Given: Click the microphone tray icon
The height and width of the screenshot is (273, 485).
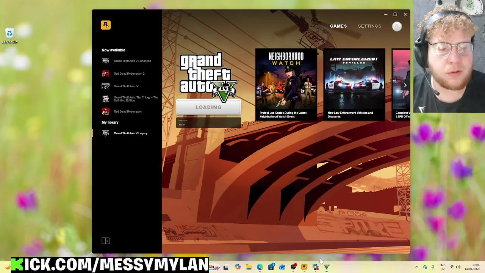Looking at the screenshot, I should coord(433,267).
